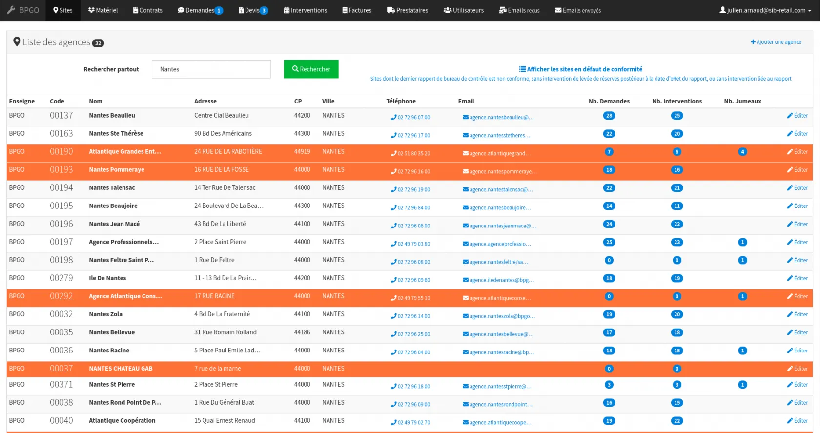Viewport: 820px width, 433px height.
Task: Click Ajouter une agence link
Action: [x=776, y=42]
